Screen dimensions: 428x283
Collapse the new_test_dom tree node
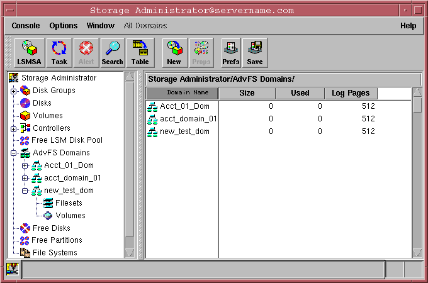[x=25, y=191]
